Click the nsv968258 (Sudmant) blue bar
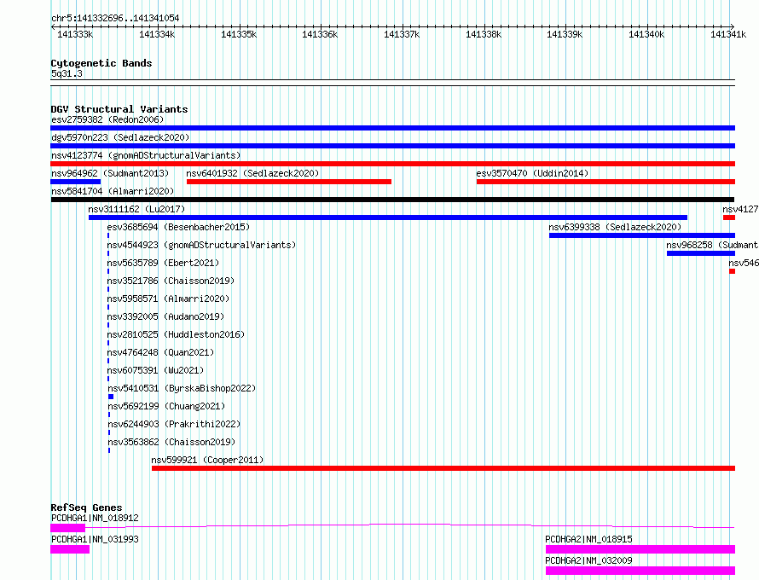The image size is (759, 580). coord(701,253)
